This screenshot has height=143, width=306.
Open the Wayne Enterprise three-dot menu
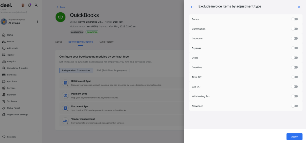37,22
